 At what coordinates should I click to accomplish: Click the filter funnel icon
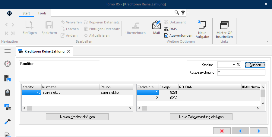point(183,13)
